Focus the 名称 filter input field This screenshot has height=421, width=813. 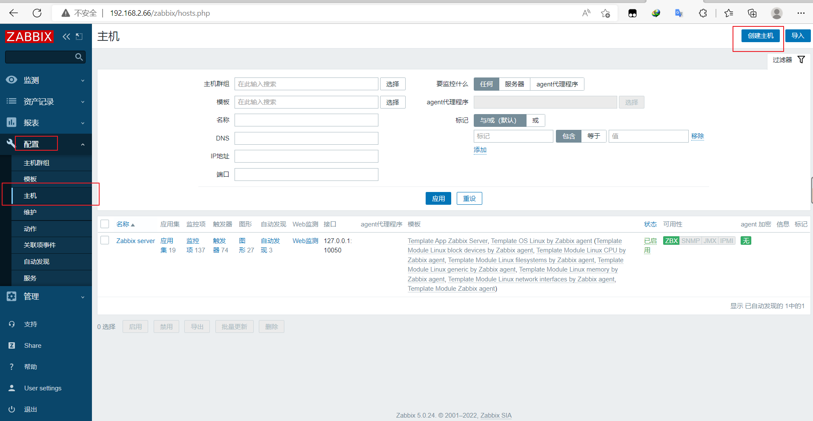click(306, 120)
